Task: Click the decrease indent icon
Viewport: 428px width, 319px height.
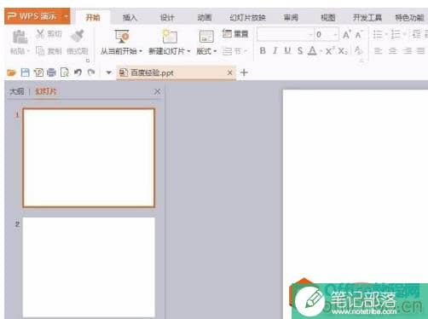Action: 416,34
